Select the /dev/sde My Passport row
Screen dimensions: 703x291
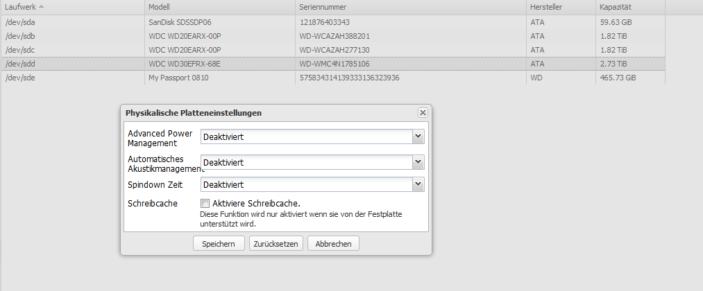[333, 78]
